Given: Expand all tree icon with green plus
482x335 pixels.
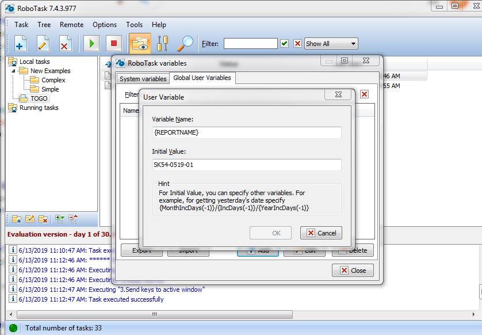Looking at the screenshot, I should point(59,219).
